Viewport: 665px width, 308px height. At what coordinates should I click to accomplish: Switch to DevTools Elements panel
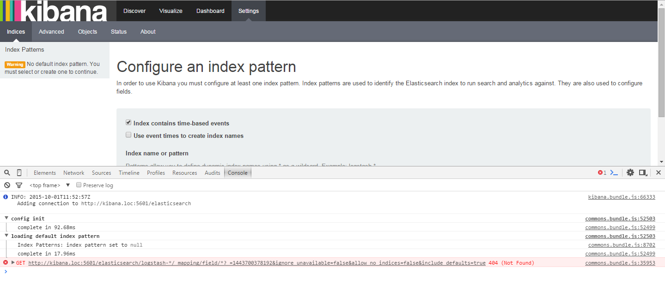click(x=45, y=173)
